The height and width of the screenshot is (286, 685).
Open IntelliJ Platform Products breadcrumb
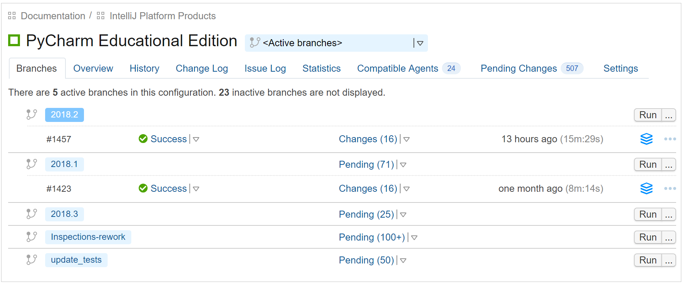(x=162, y=16)
